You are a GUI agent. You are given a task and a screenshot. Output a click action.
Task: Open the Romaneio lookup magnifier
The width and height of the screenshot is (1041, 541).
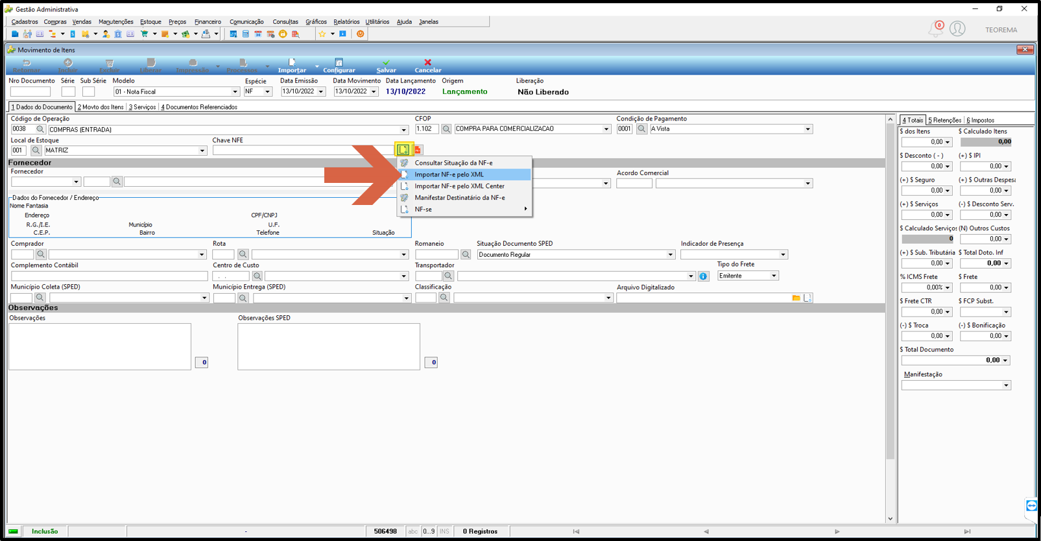[x=466, y=254]
